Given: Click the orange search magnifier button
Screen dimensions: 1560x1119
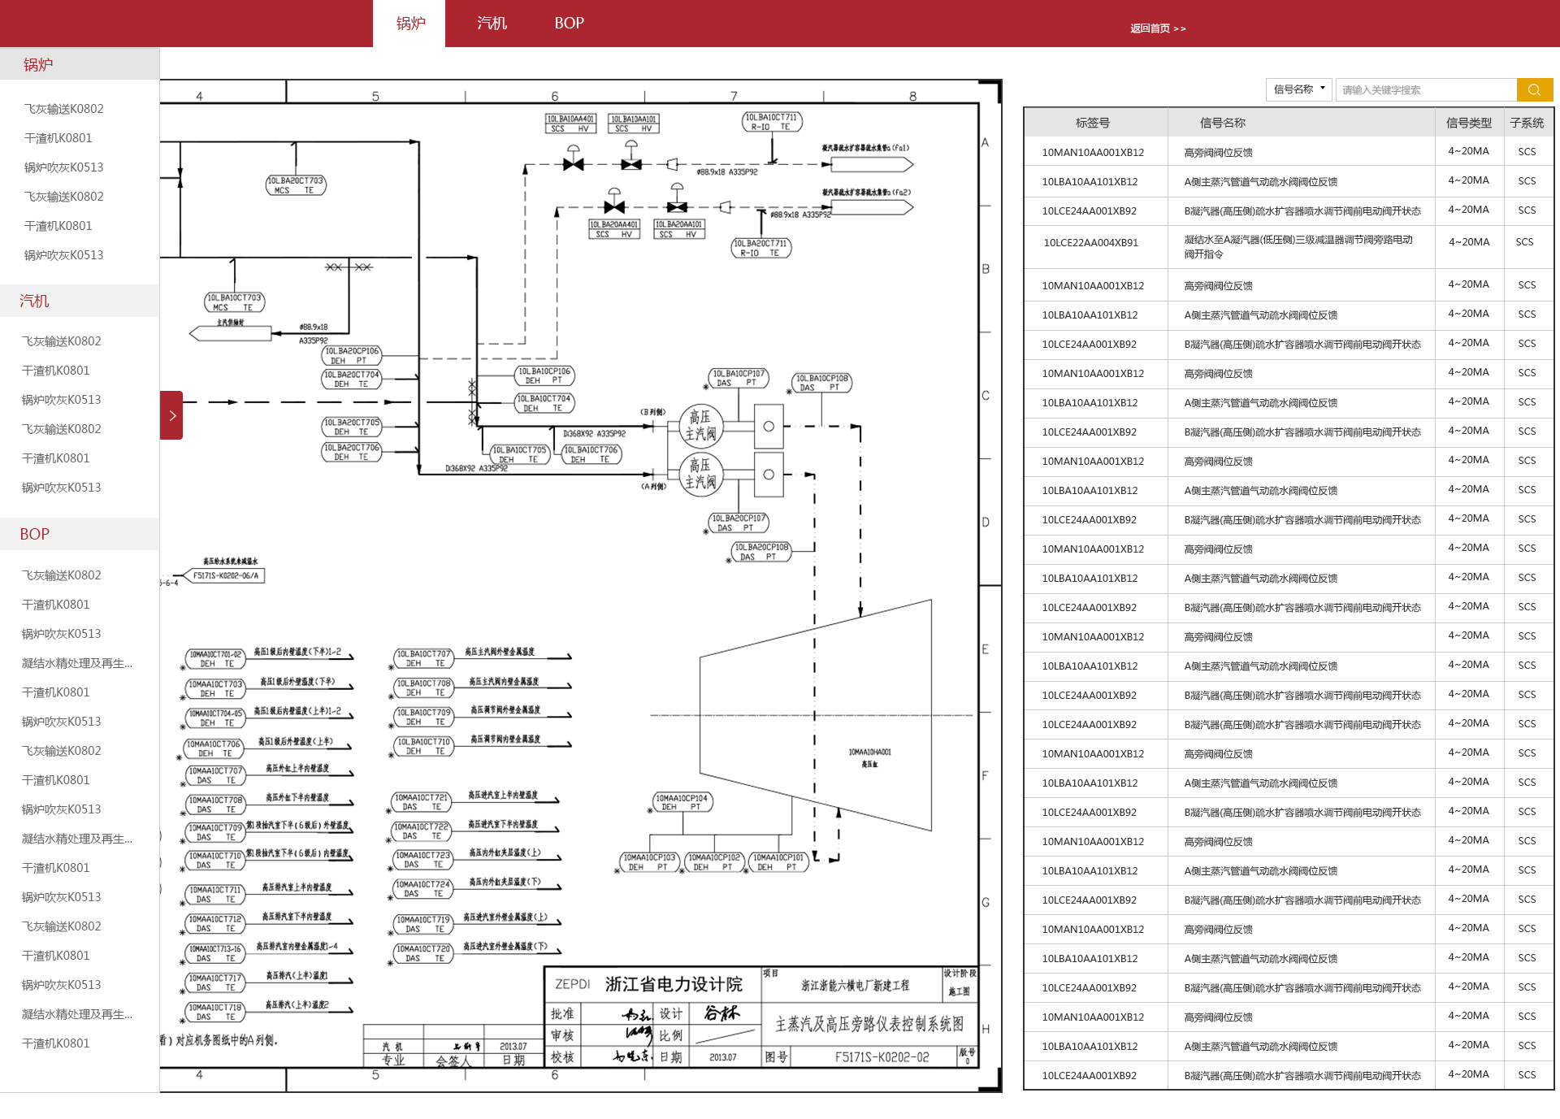Looking at the screenshot, I should (1534, 89).
